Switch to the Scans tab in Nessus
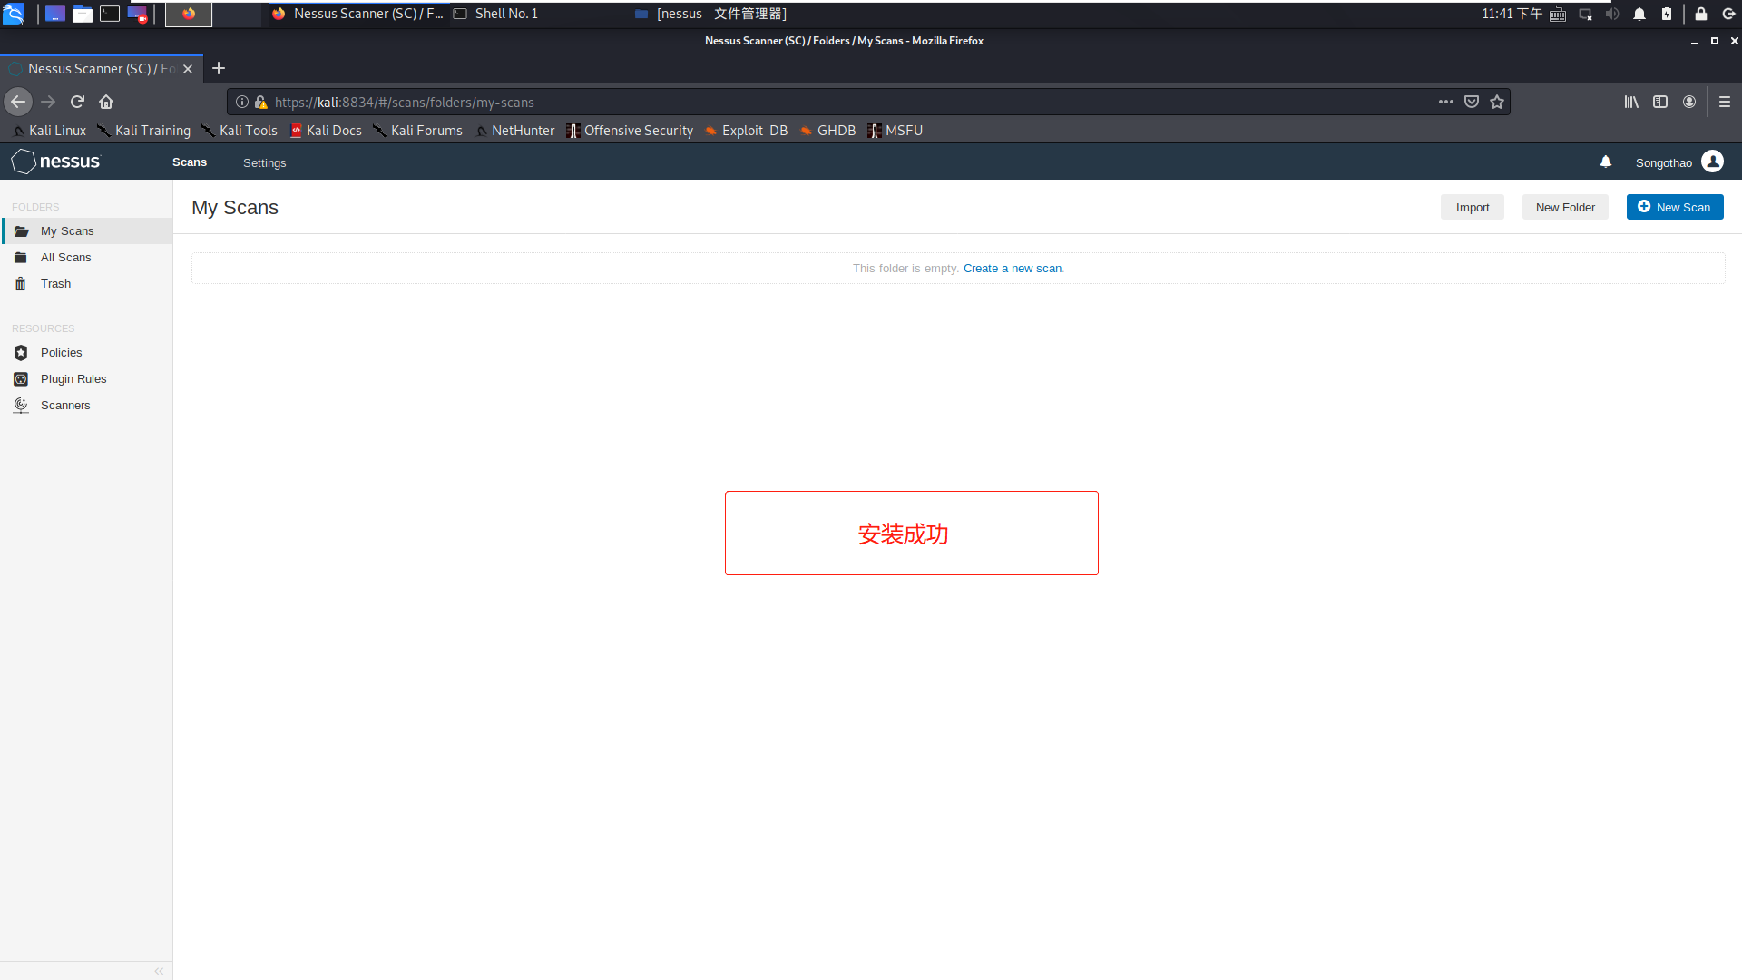The height and width of the screenshot is (980, 1742). point(190,162)
